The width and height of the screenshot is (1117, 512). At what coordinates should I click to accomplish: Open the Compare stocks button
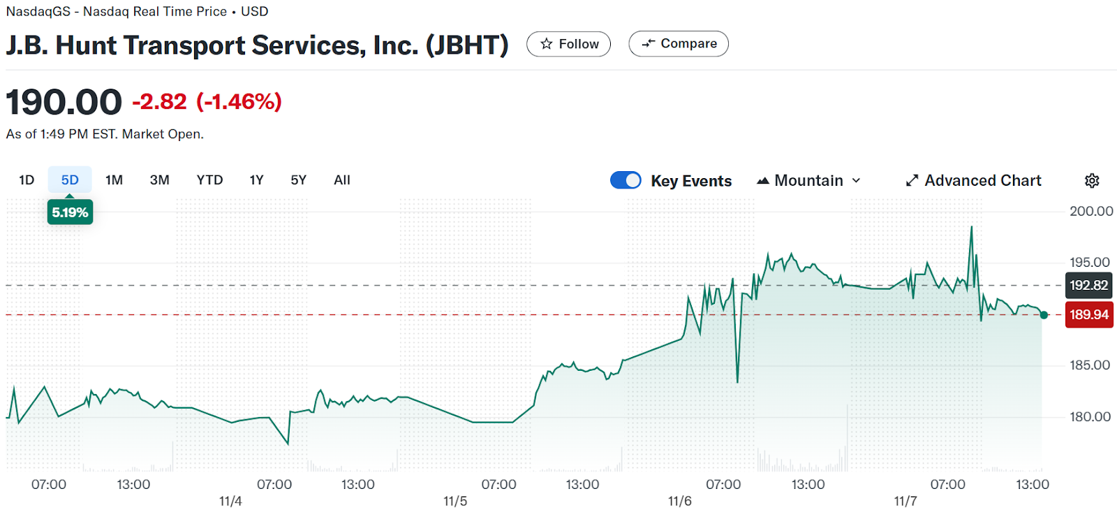[x=679, y=43]
